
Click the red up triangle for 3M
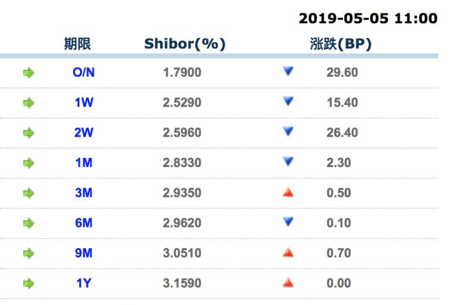pos(289,192)
